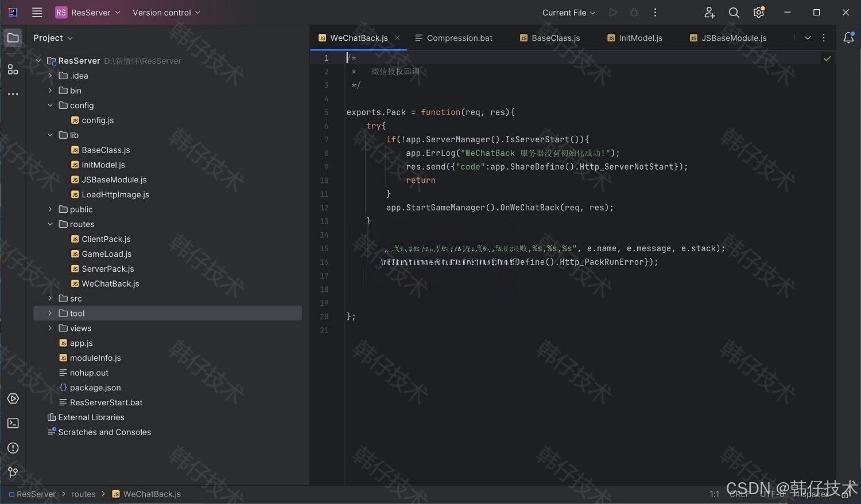Viewport: 861px width, 504px height.
Task: Click ResServer breadcrumb in status bar
Action: click(32, 494)
